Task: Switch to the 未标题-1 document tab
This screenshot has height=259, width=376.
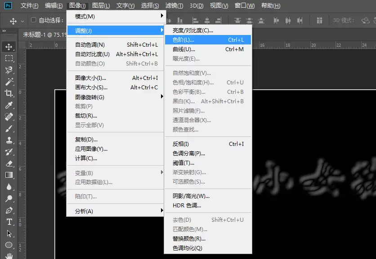Action: 44,35
